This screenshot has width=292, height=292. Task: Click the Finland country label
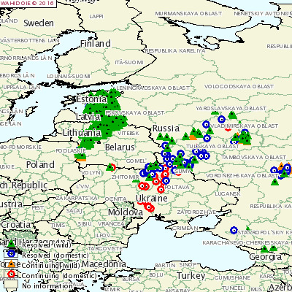tap(96, 44)
